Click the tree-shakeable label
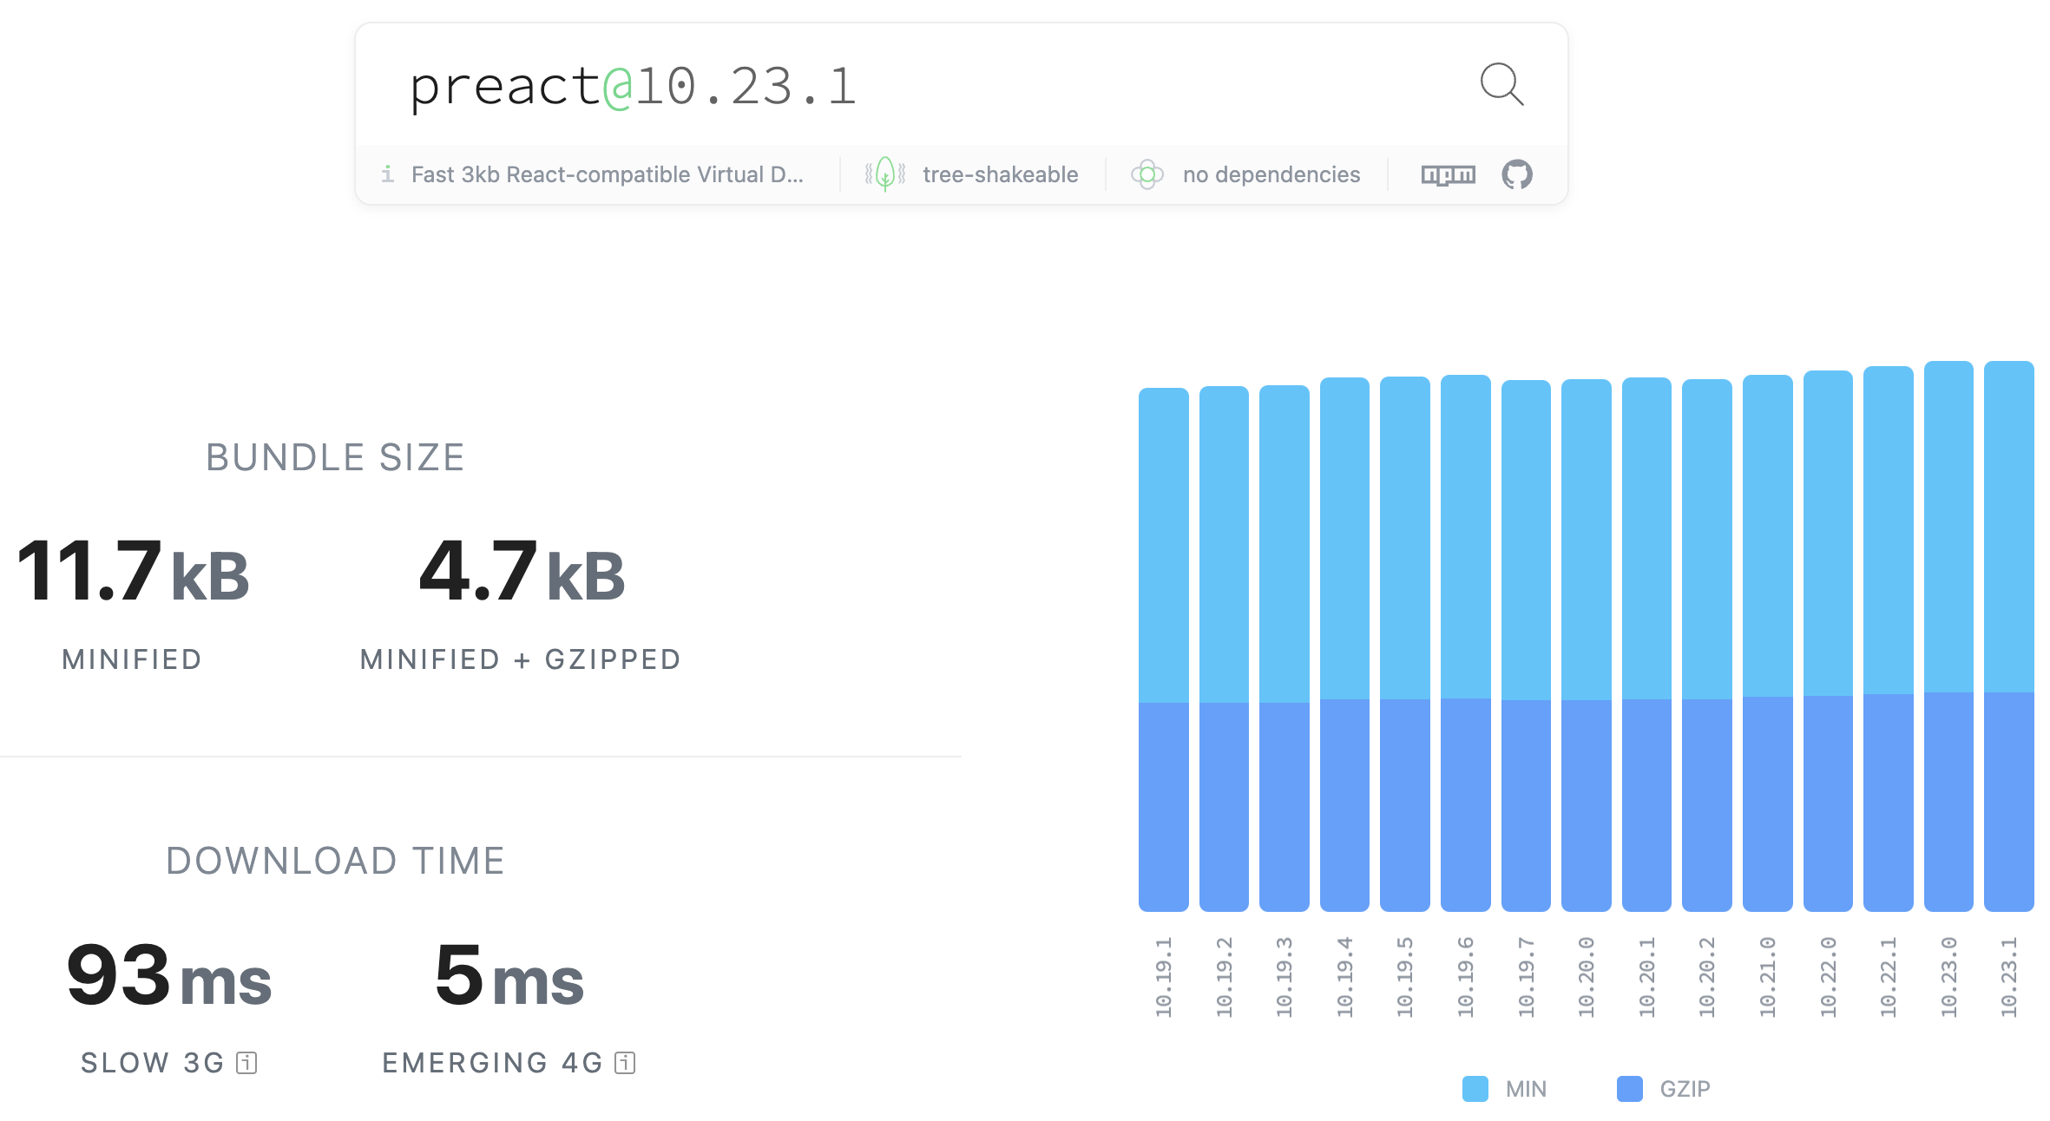 [1000, 174]
